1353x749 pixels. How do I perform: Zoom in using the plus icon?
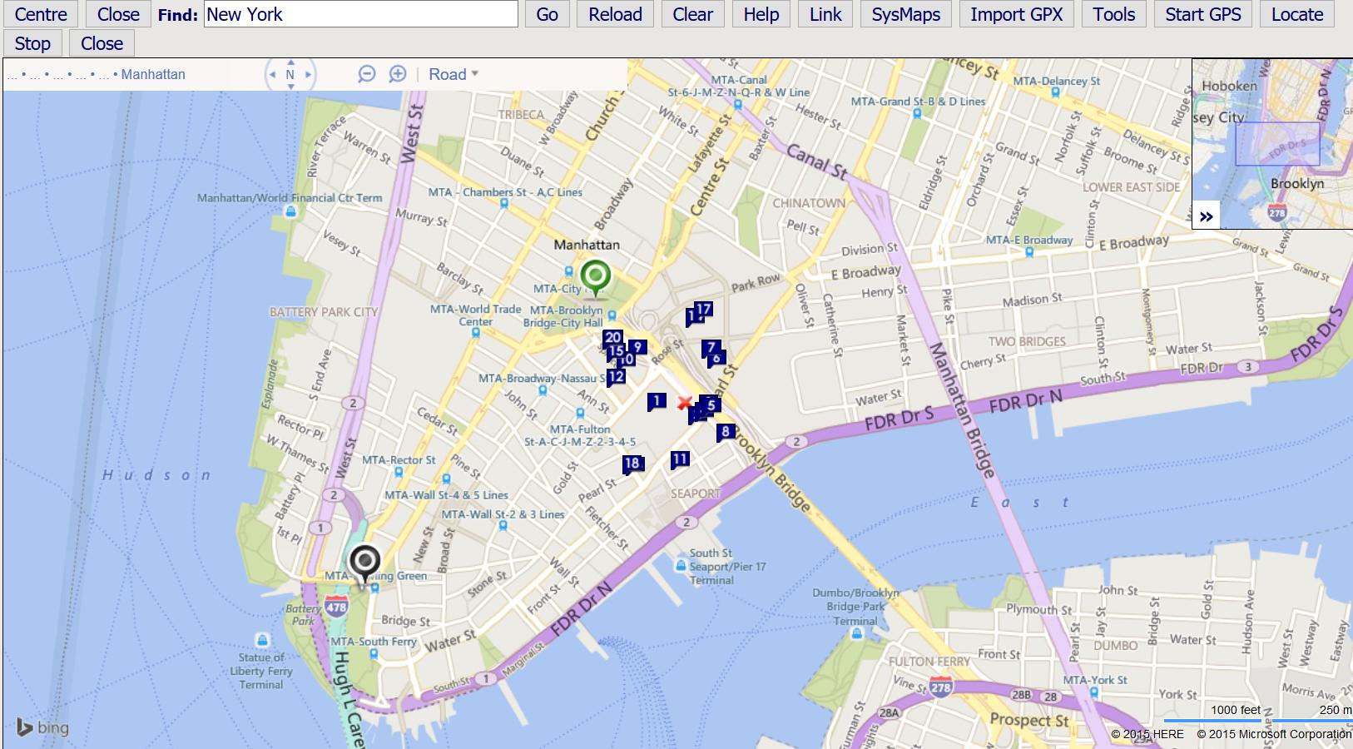click(x=398, y=74)
